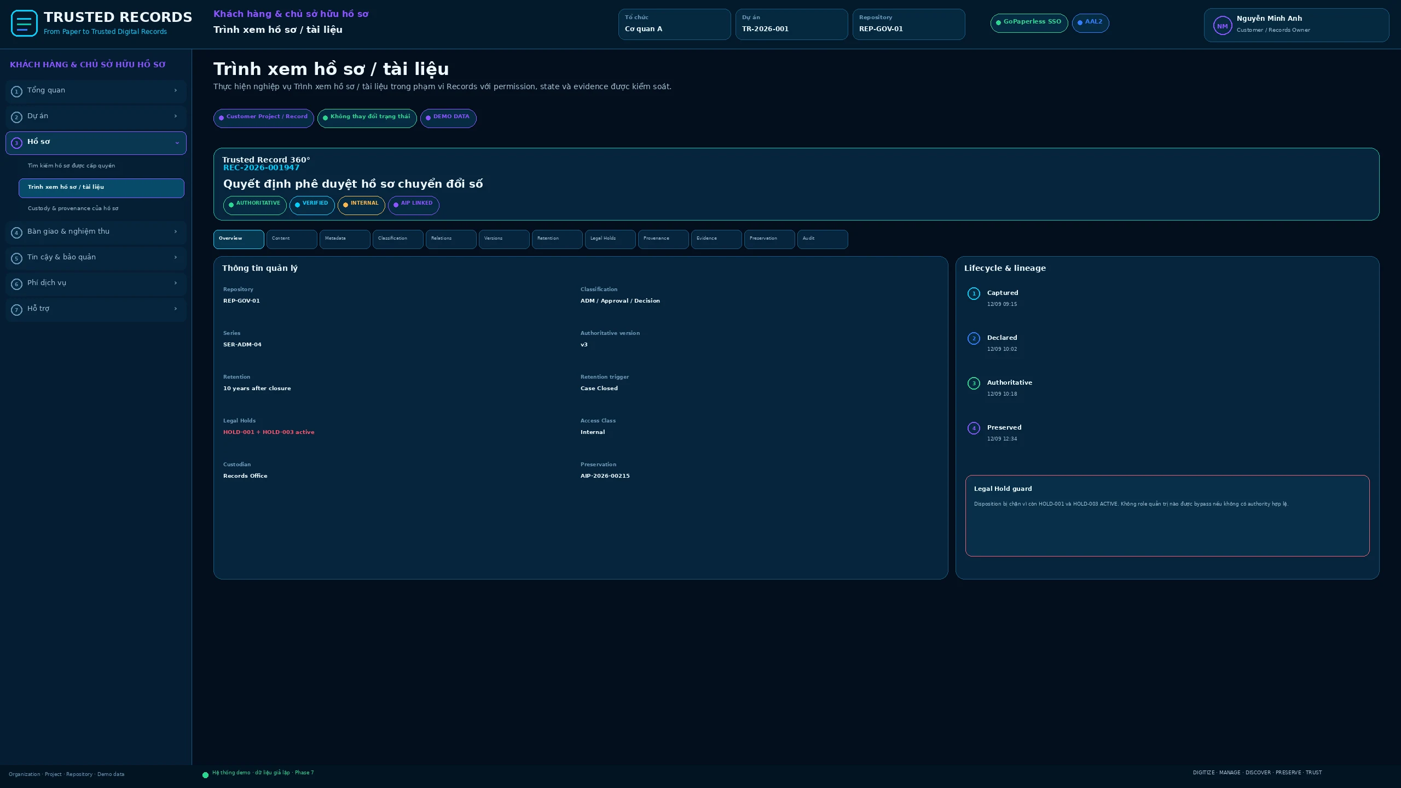This screenshot has width=1401, height=788.
Task: Click the step 2 Declared lifecycle circle
Action: pyautogui.click(x=974, y=338)
